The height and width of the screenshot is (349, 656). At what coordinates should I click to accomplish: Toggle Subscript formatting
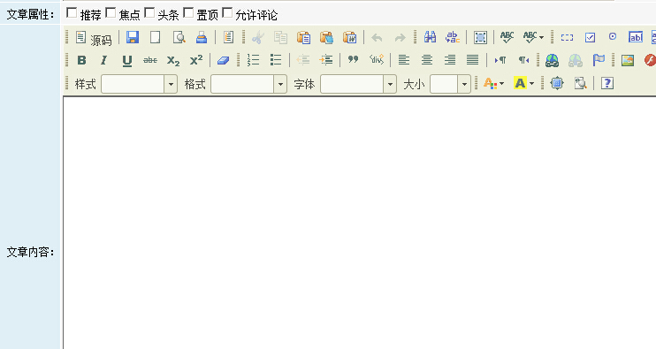point(173,61)
